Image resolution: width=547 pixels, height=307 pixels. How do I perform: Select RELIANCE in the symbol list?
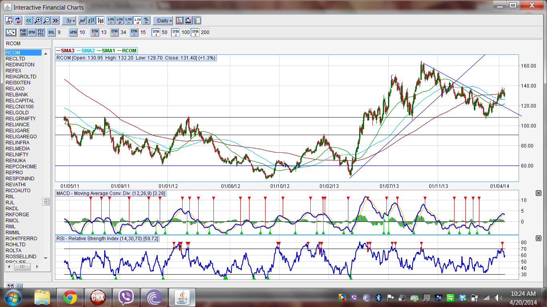tap(23, 125)
